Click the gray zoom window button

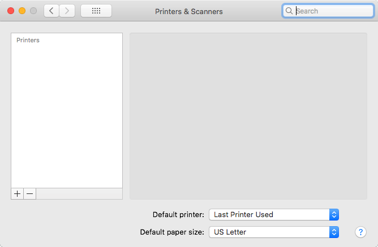pyautogui.click(x=33, y=11)
